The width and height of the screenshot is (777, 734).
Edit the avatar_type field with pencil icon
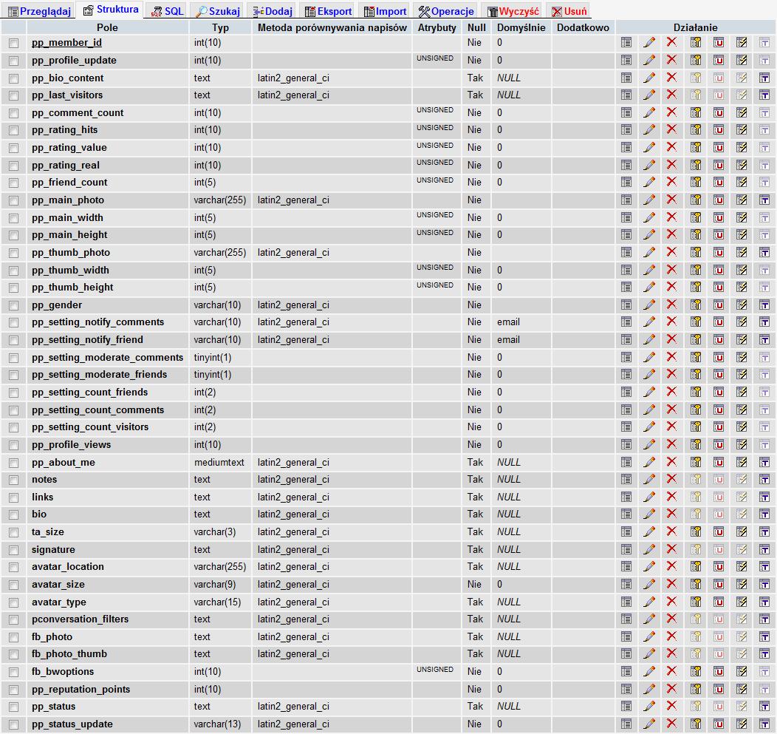coord(649,602)
